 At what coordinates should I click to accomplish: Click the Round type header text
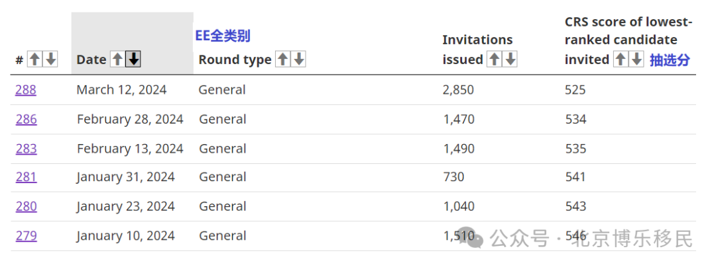[x=235, y=59]
